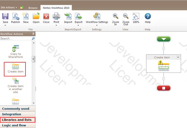This screenshot has width=187, height=128.
Task: Open the Save dropdown arrow
Action: coord(5,25)
